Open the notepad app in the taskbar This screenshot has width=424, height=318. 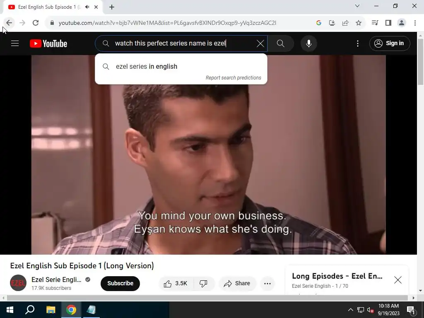click(92, 310)
